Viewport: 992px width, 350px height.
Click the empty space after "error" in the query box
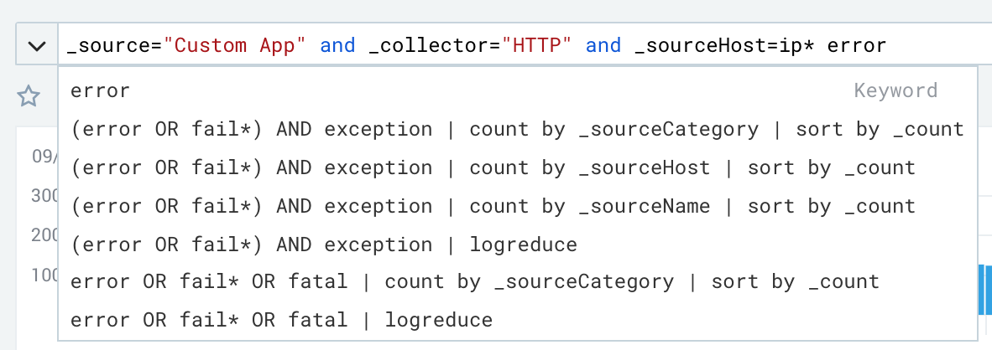coord(939,45)
